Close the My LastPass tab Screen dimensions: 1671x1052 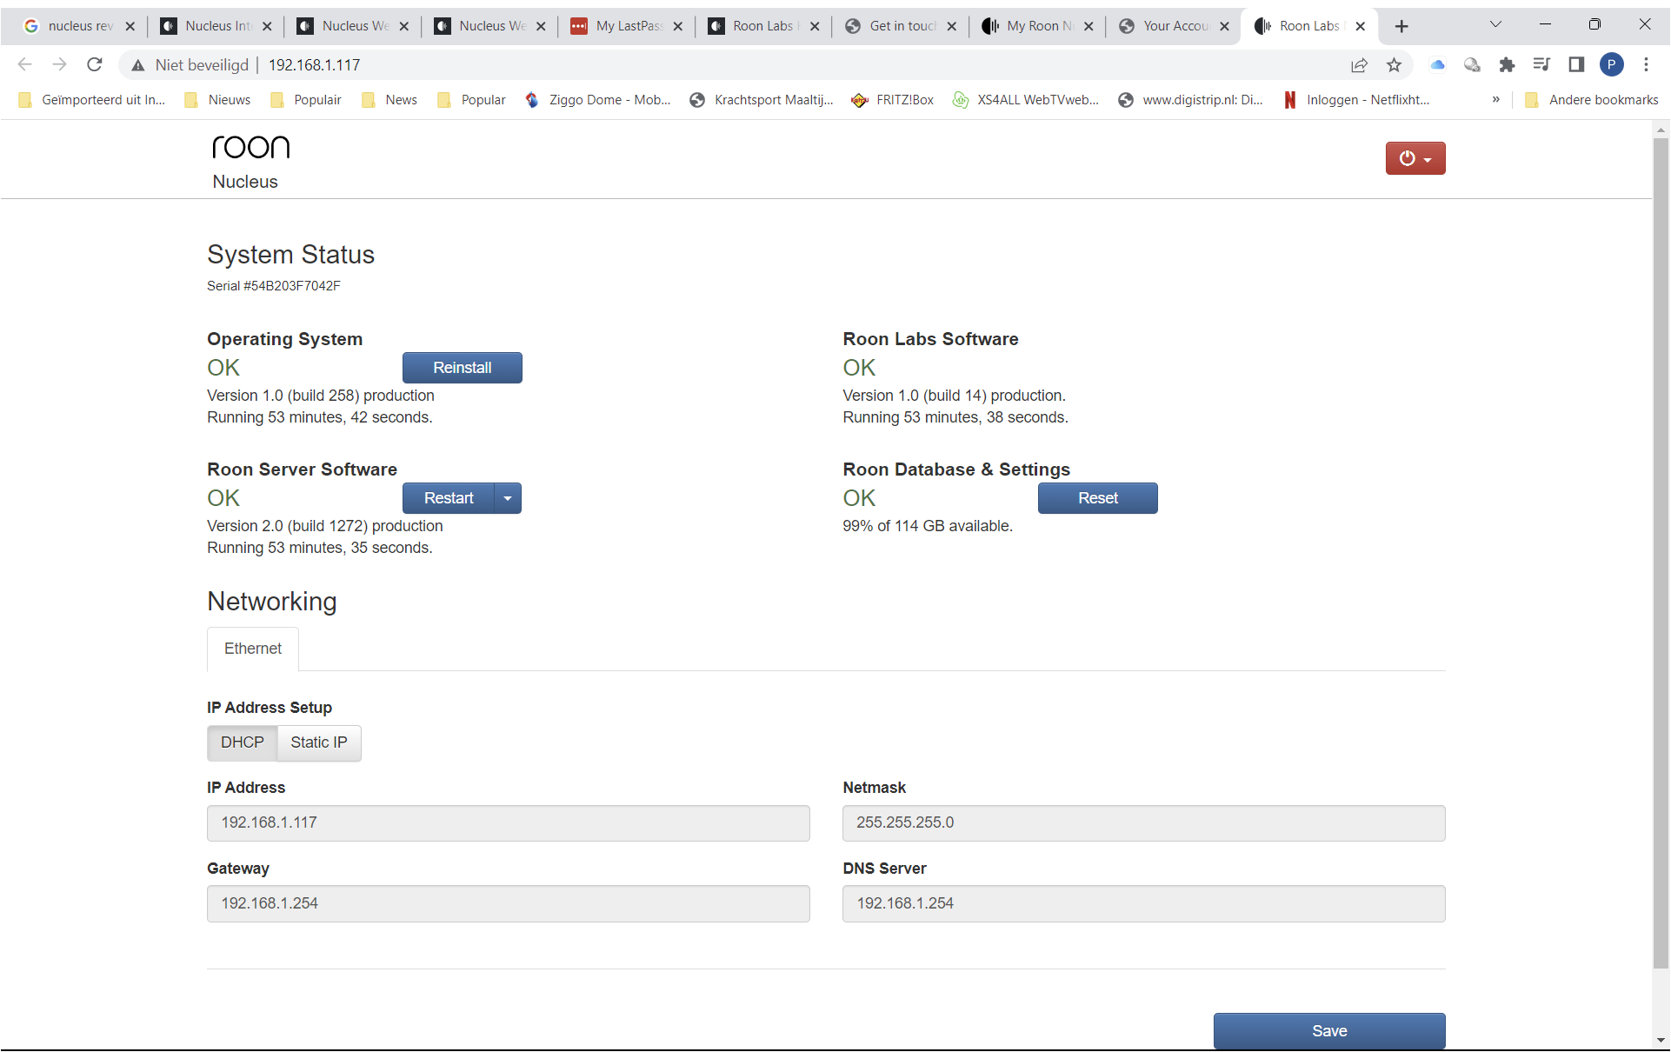point(677,26)
